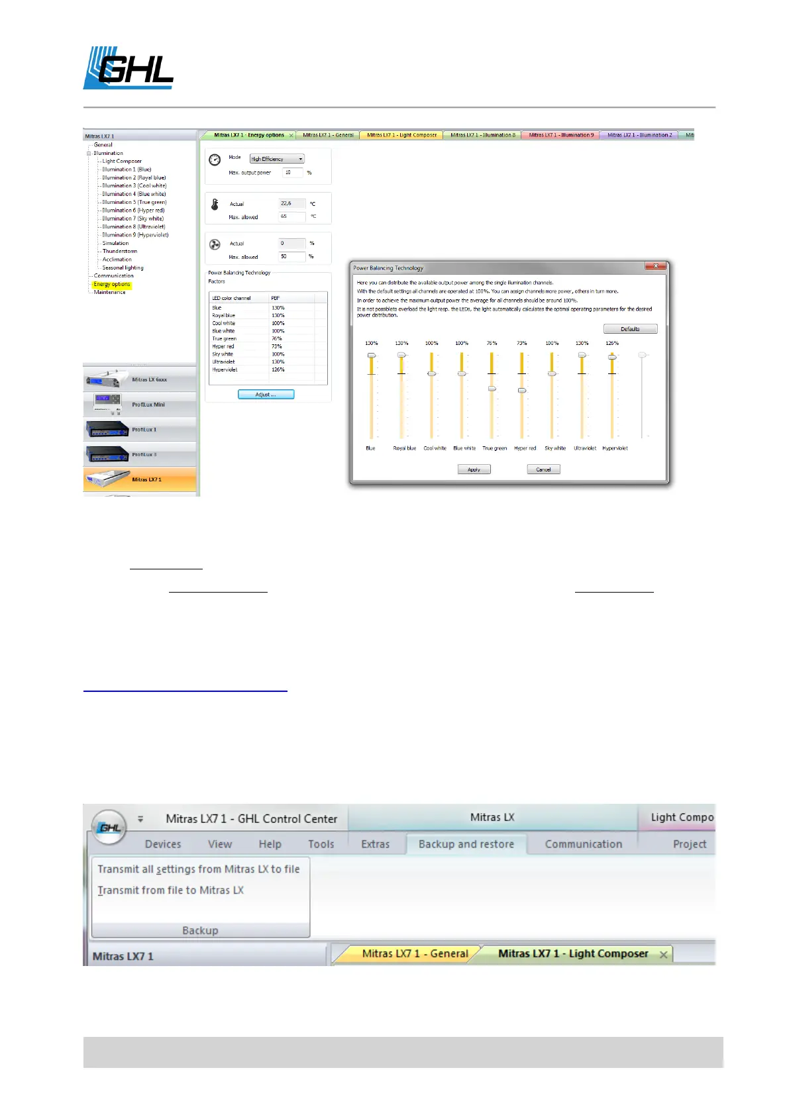Adjust the Royal blue channel slider handle
The width and height of the screenshot is (789, 1115).
[401, 356]
